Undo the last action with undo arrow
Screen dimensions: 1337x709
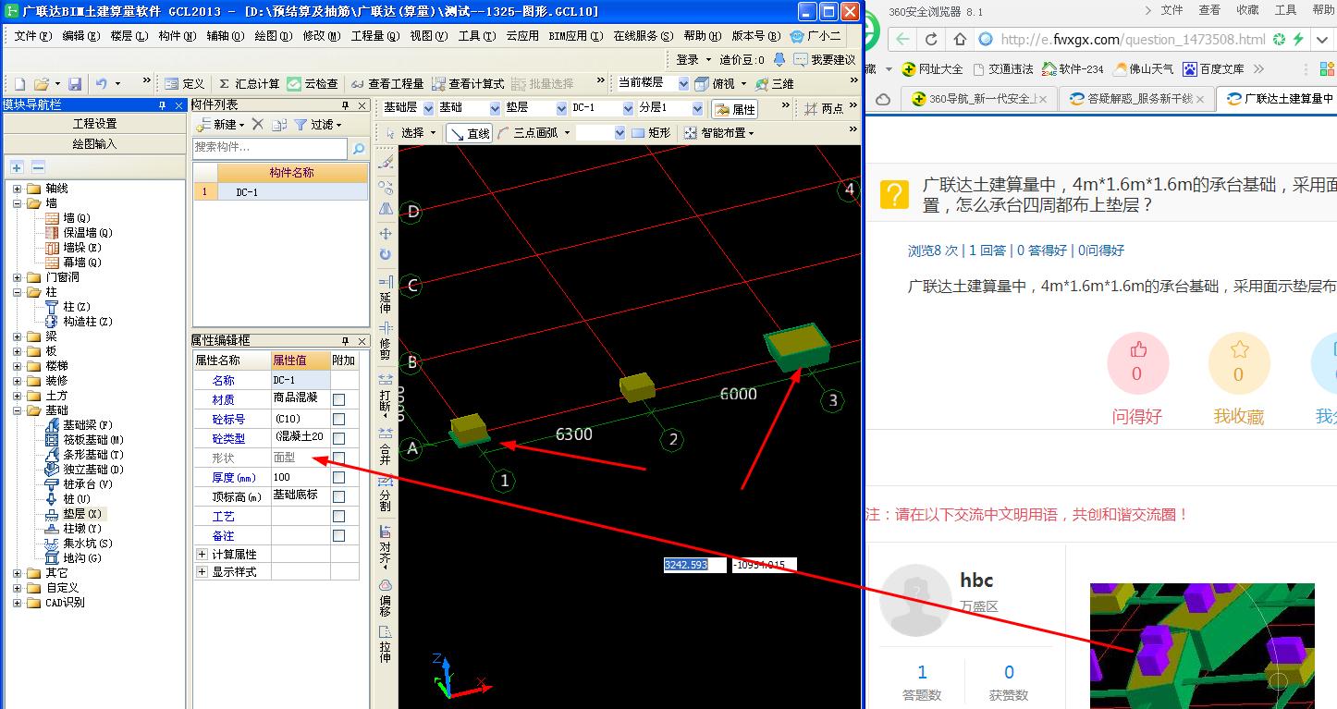pyautogui.click(x=102, y=83)
